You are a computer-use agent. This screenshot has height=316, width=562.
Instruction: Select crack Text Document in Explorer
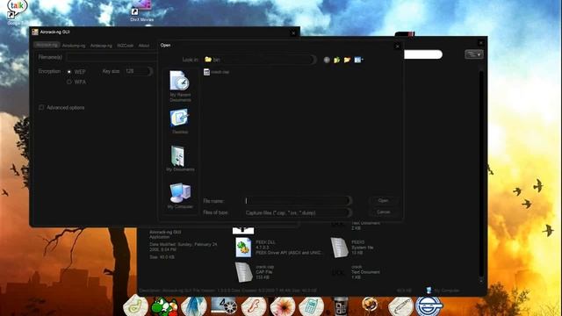(355, 272)
